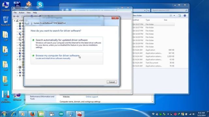Open the Action menu in Device Manager
Viewport: 209px width, 117px height.
[22, 13]
